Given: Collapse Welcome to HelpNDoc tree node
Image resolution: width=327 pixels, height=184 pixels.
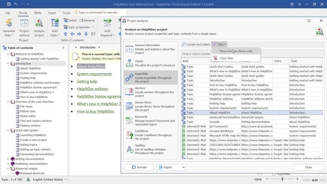Looking at the screenshot, I should (x=8, y=54).
